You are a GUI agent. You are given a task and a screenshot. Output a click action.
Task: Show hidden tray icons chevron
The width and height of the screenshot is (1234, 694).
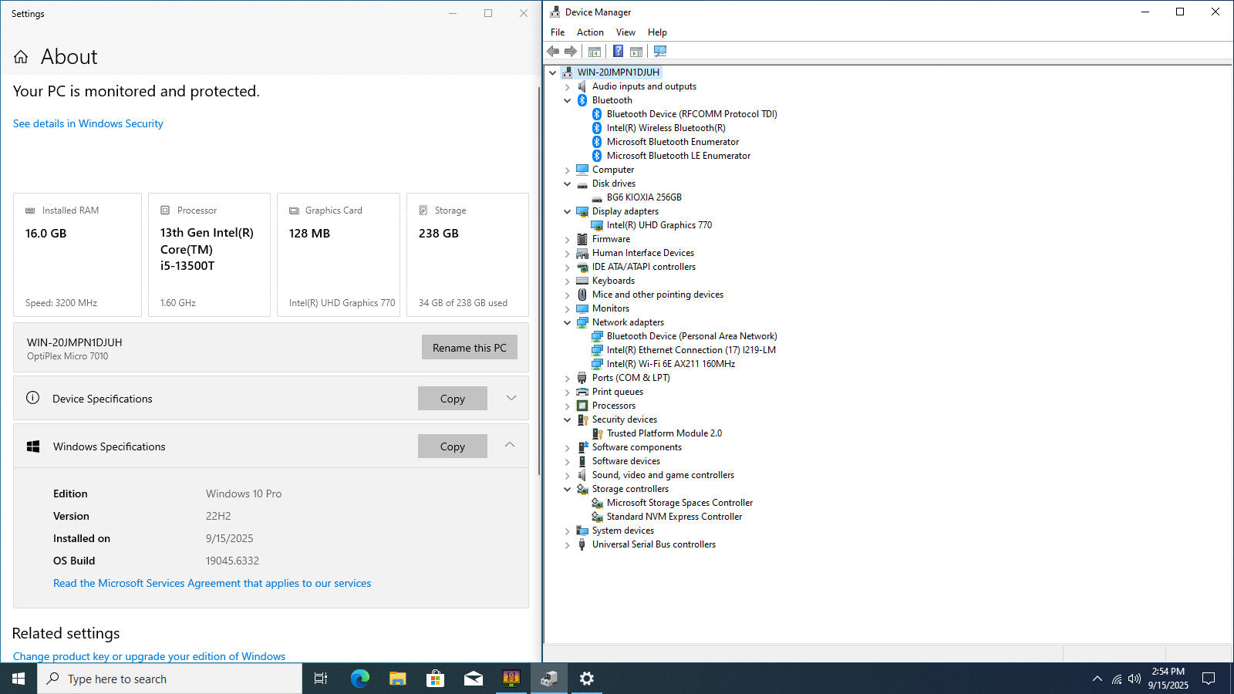1097,679
